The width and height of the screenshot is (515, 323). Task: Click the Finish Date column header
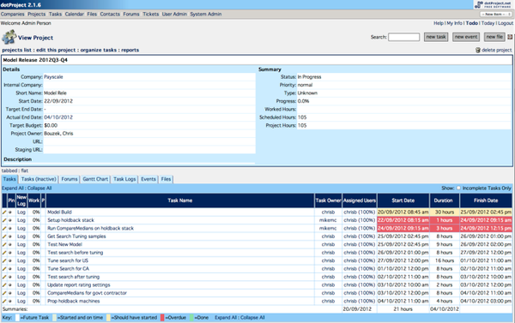point(486,200)
